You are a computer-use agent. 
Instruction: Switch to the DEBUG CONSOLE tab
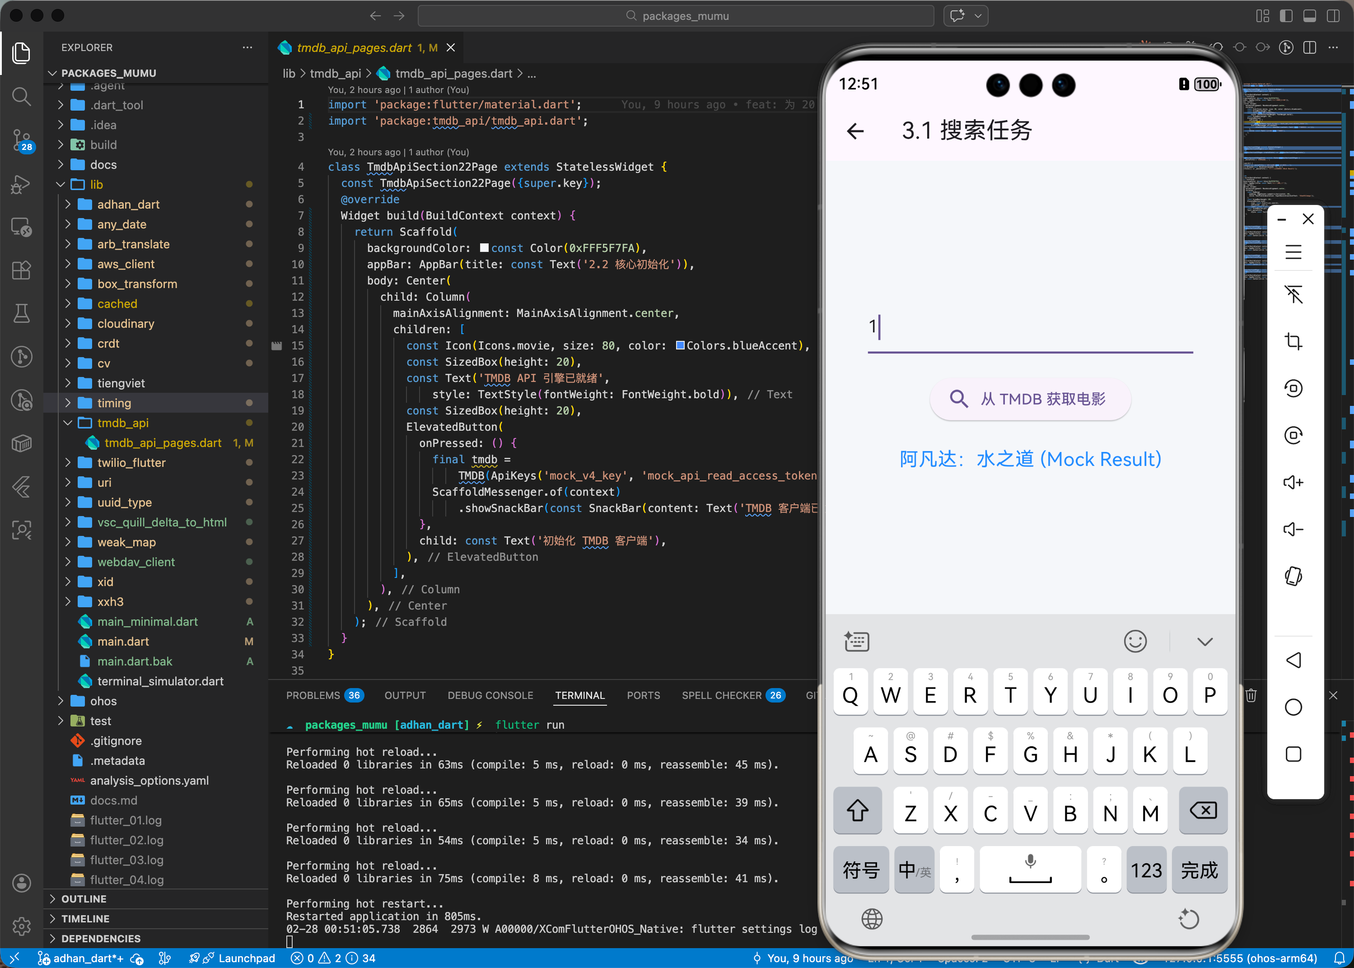490,695
